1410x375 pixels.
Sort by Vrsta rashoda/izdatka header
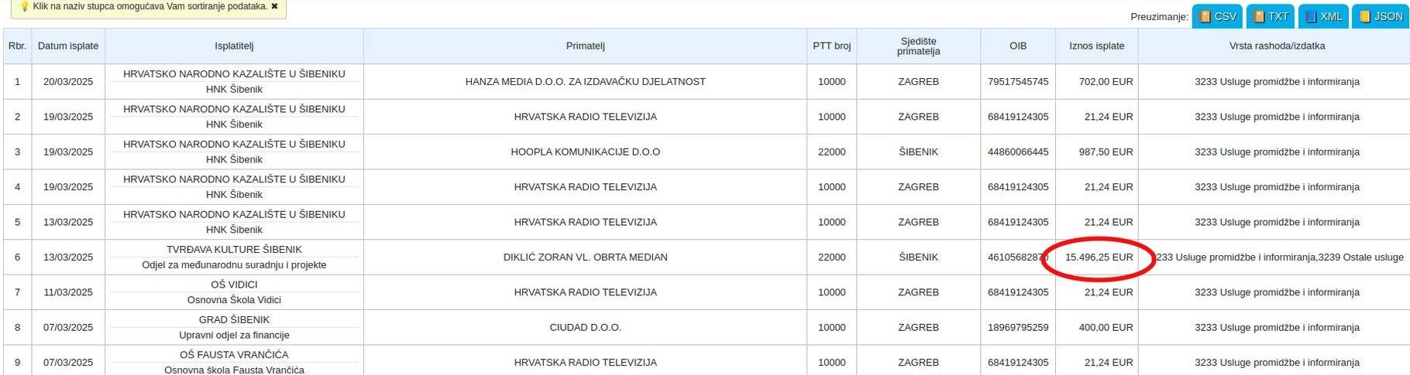click(x=1277, y=46)
